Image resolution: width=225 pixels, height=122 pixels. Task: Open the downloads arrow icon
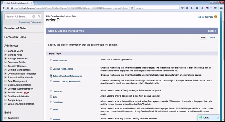click(x=192, y=8)
